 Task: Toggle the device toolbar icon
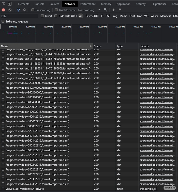10,4
